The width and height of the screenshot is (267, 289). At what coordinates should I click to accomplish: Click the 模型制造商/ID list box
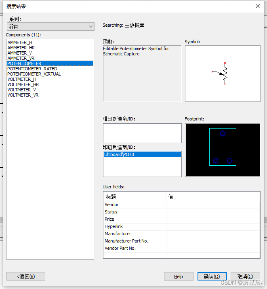(142, 133)
